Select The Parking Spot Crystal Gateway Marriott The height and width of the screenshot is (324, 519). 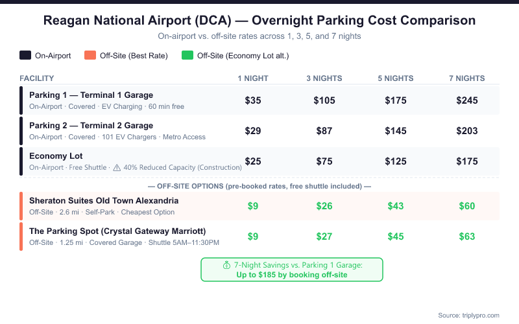click(x=117, y=231)
